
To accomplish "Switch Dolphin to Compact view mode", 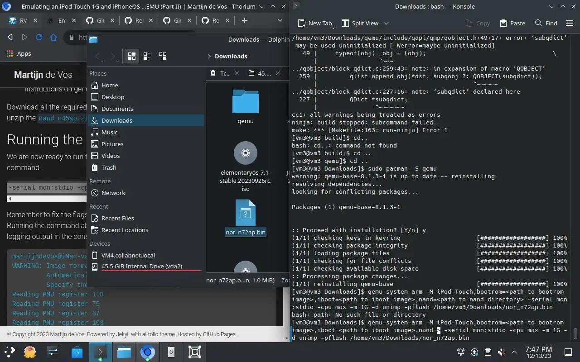I will click(x=147, y=56).
